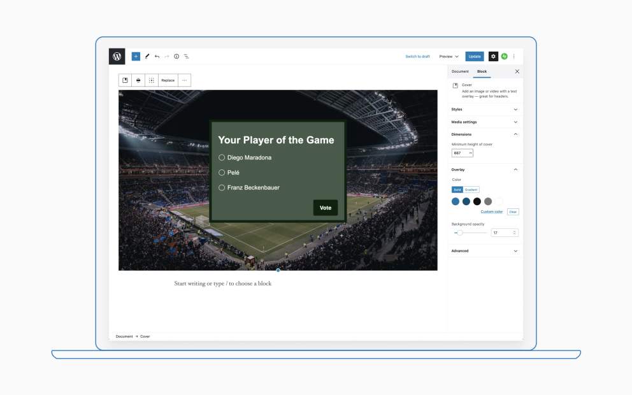Pick the light blue overlay swatch

pos(456,201)
